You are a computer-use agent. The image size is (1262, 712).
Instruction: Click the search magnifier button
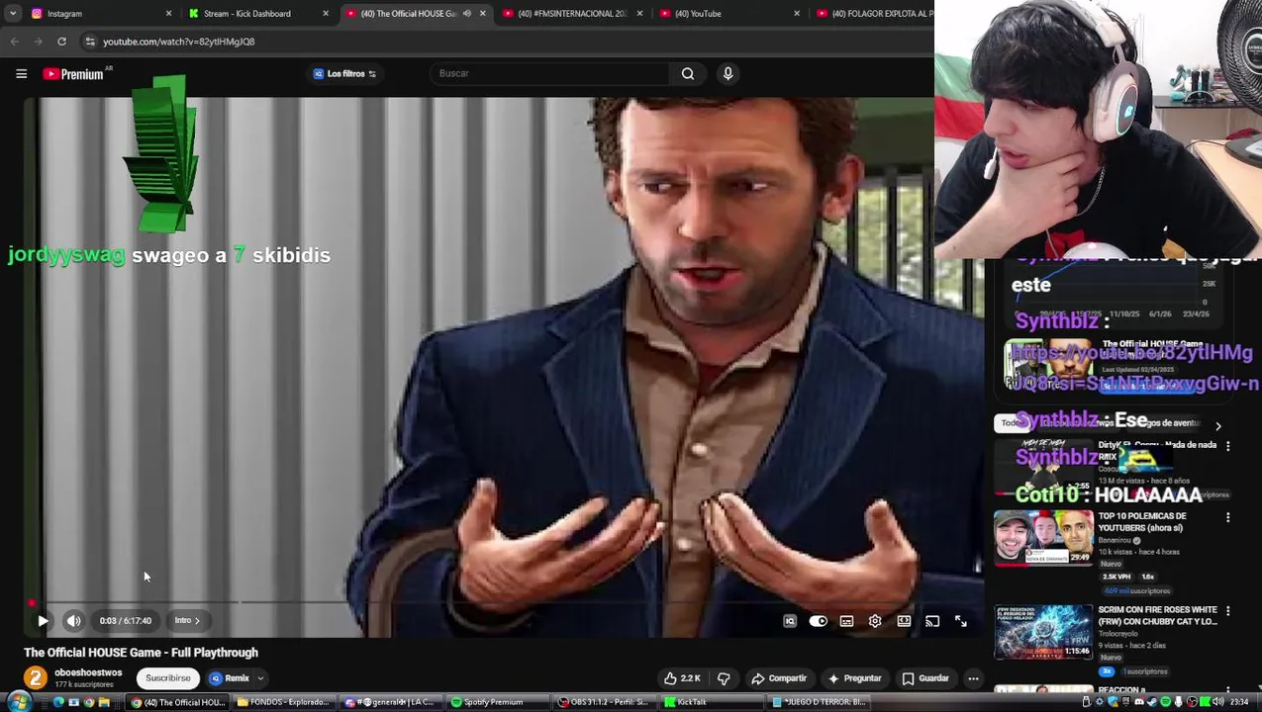tap(688, 73)
